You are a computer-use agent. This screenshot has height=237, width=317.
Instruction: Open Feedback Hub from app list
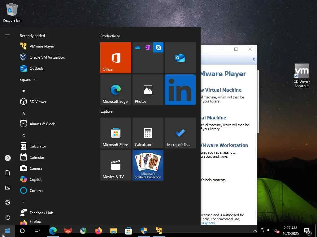point(41,213)
